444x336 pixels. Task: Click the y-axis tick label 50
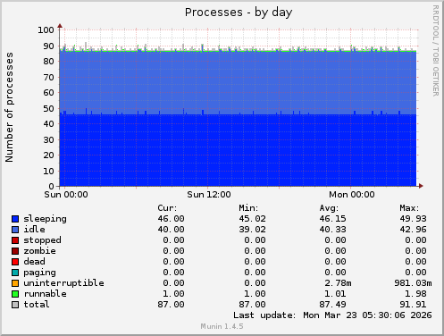49,109
